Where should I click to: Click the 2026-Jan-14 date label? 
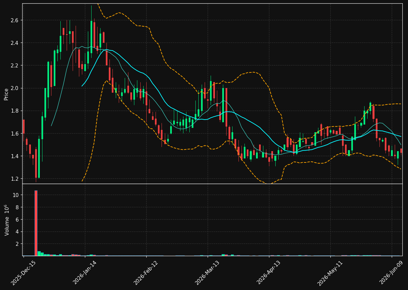click(85, 273)
